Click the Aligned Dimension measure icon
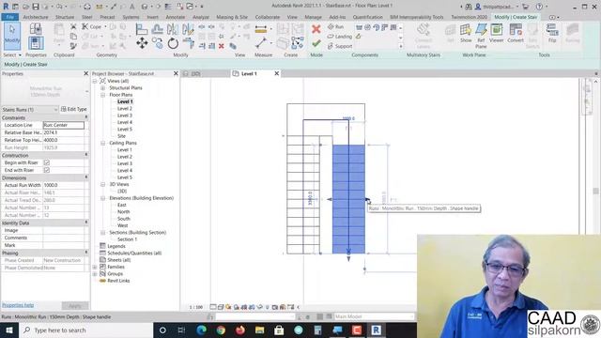Screen dimensions: 601x338 pos(261,29)
